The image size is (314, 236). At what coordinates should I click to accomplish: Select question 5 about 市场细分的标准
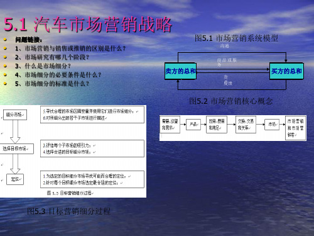(52, 84)
